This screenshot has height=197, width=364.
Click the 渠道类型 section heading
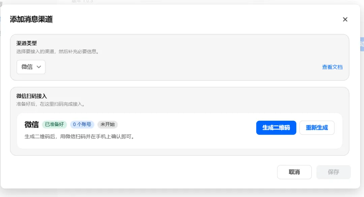point(27,43)
